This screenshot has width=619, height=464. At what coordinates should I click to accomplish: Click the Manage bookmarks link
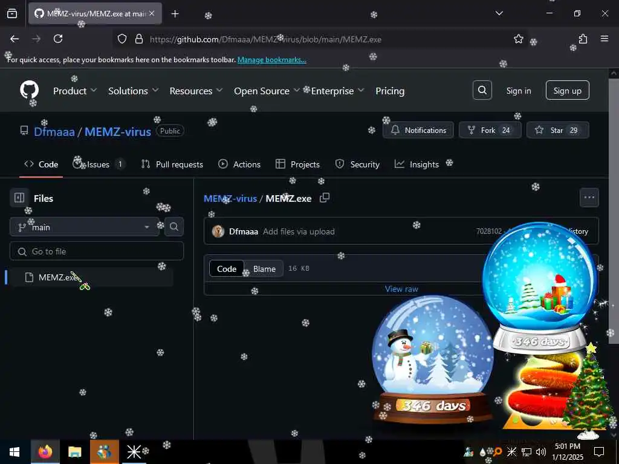[271, 60]
